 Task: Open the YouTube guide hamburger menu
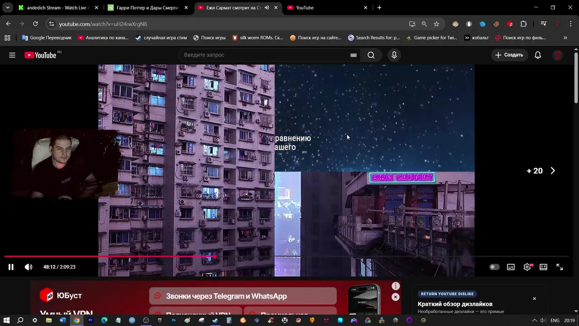coord(12,55)
